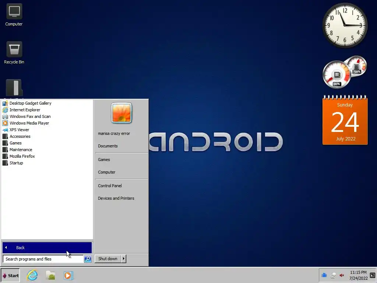Viewport: 377px width, 283px height.
Task: Click the taskbar clock showing 11:15 PM
Action: [x=358, y=275]
